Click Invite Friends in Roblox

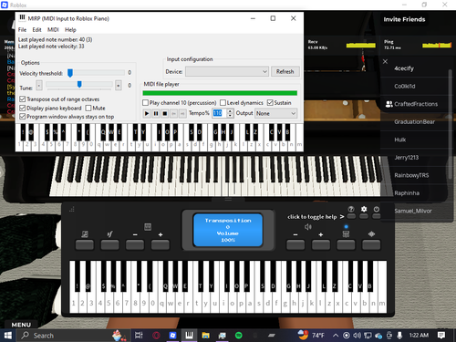(x=404, y=19)
